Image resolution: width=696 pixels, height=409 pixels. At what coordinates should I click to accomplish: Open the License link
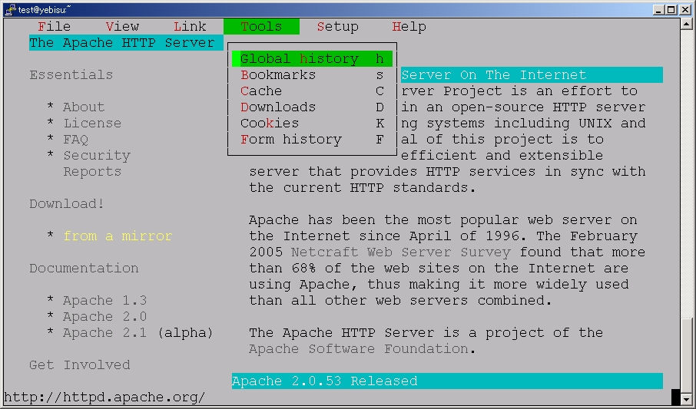tap(92, 123)
